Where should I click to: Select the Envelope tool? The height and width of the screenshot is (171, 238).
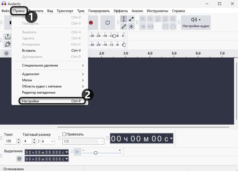131,19
